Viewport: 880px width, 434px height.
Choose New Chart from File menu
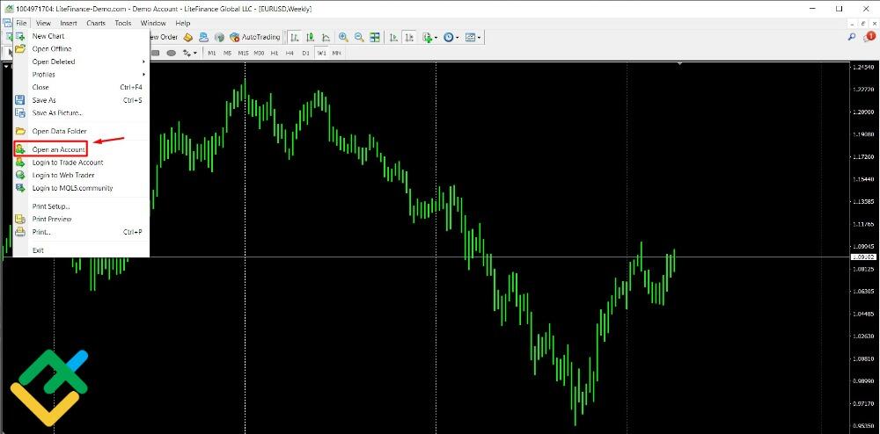click(x=81, y=36)
